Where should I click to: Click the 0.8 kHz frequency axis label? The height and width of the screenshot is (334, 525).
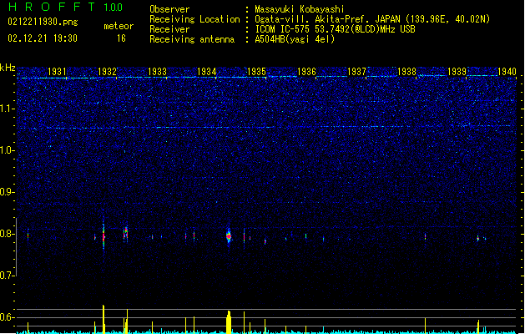(8, 234)
